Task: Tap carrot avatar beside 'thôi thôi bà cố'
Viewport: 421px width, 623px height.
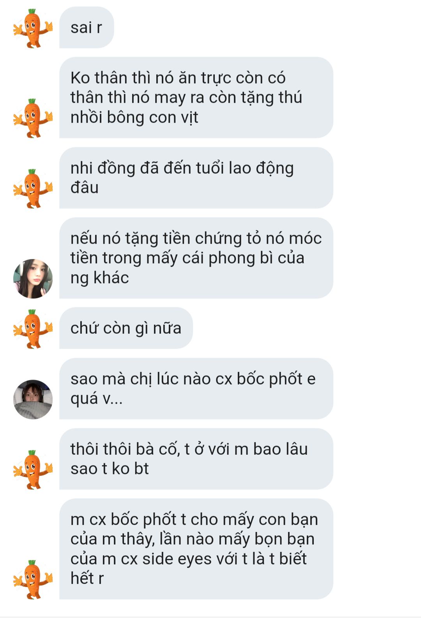Action: 33,470
